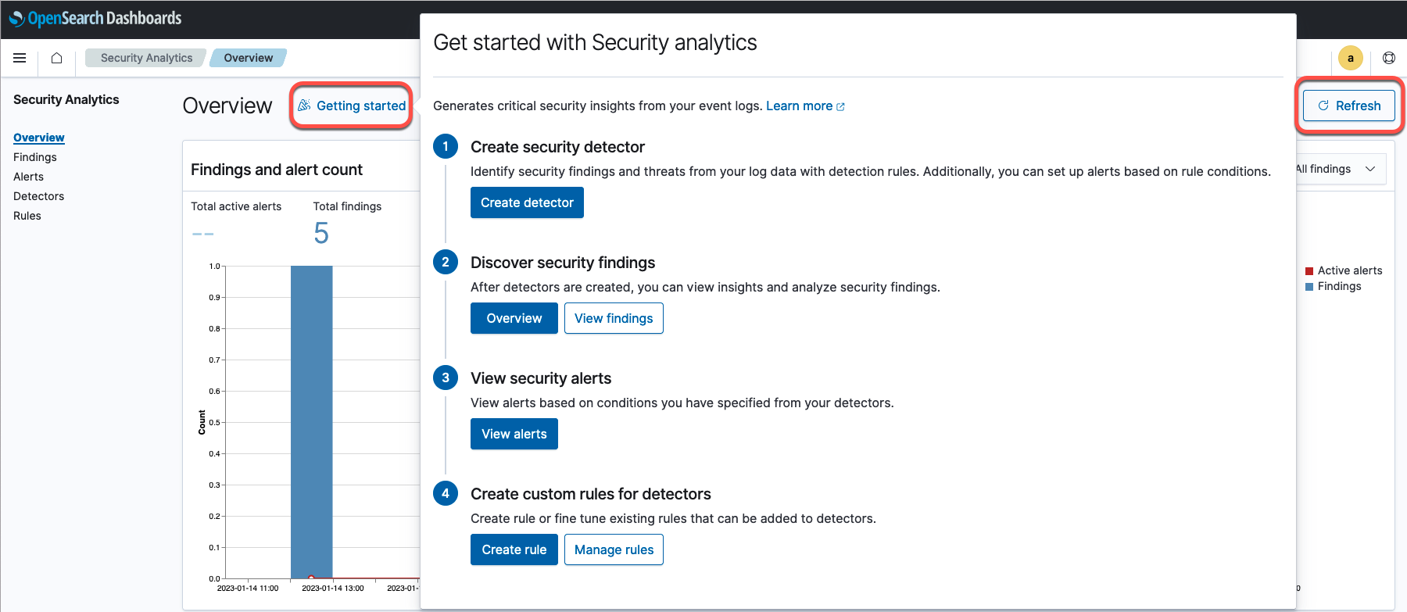
Task: Click the Manage rules button
Action: tap(614, 549)
